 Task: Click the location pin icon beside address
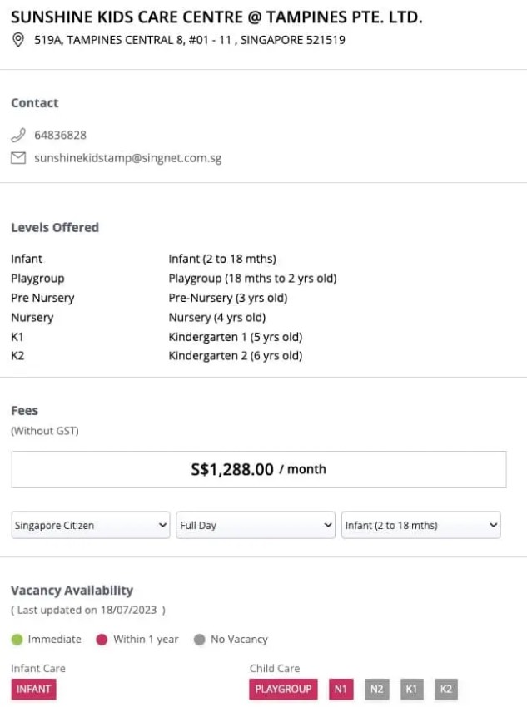pyautogui.click(x=18, y=40)
